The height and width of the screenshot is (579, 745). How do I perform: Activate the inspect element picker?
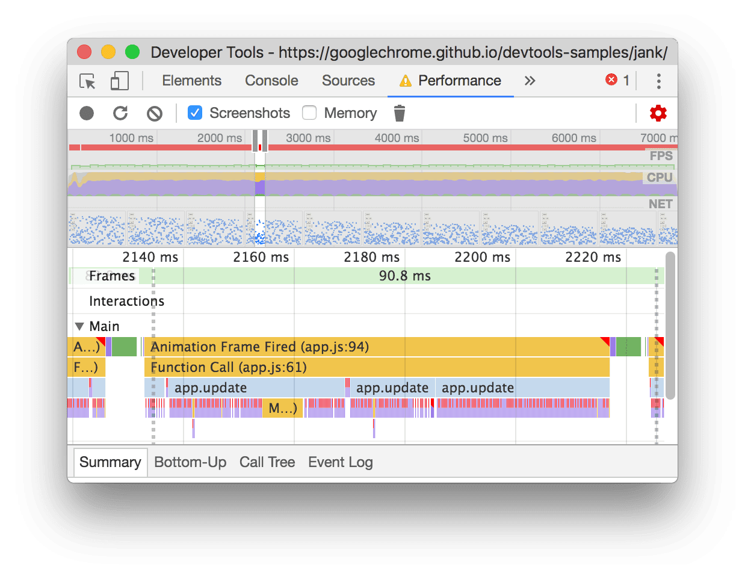86,81
